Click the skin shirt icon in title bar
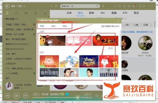158x103 pixels. pos(129,6)
